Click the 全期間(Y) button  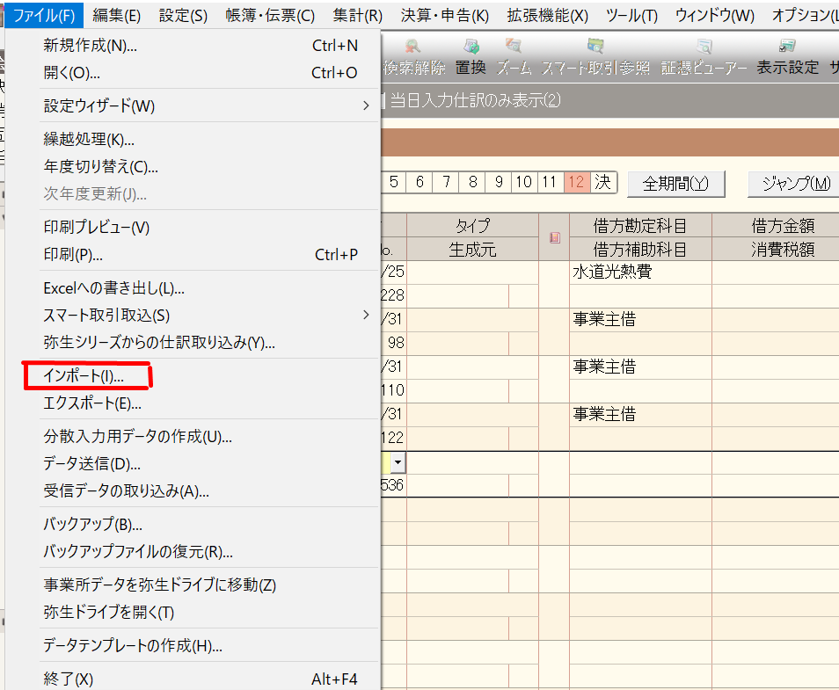tap(675, 184)
